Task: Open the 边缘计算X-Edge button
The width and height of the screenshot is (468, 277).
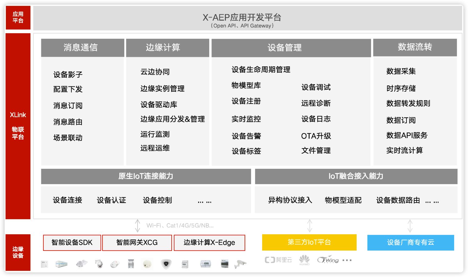Action: (209, 243)
